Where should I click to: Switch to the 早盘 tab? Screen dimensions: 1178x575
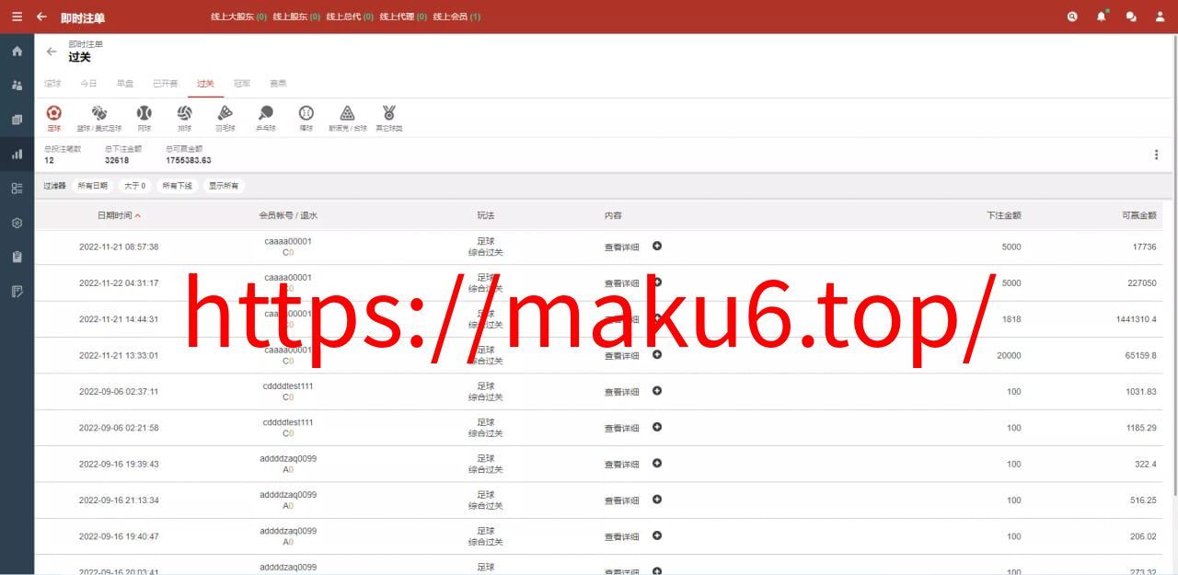coord(125,83)
